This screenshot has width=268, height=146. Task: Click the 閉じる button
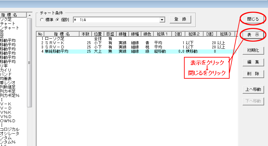pyautogui.click(x=253, y=19)
